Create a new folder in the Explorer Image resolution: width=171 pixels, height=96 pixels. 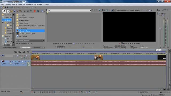tap(20, 11)
